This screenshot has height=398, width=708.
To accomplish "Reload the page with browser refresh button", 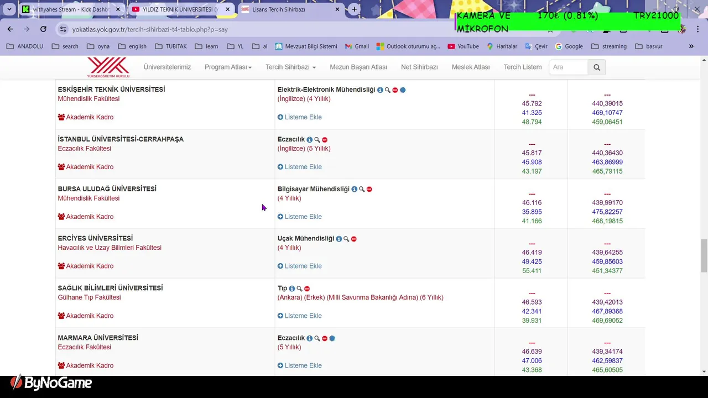I will tap(43, 29).
